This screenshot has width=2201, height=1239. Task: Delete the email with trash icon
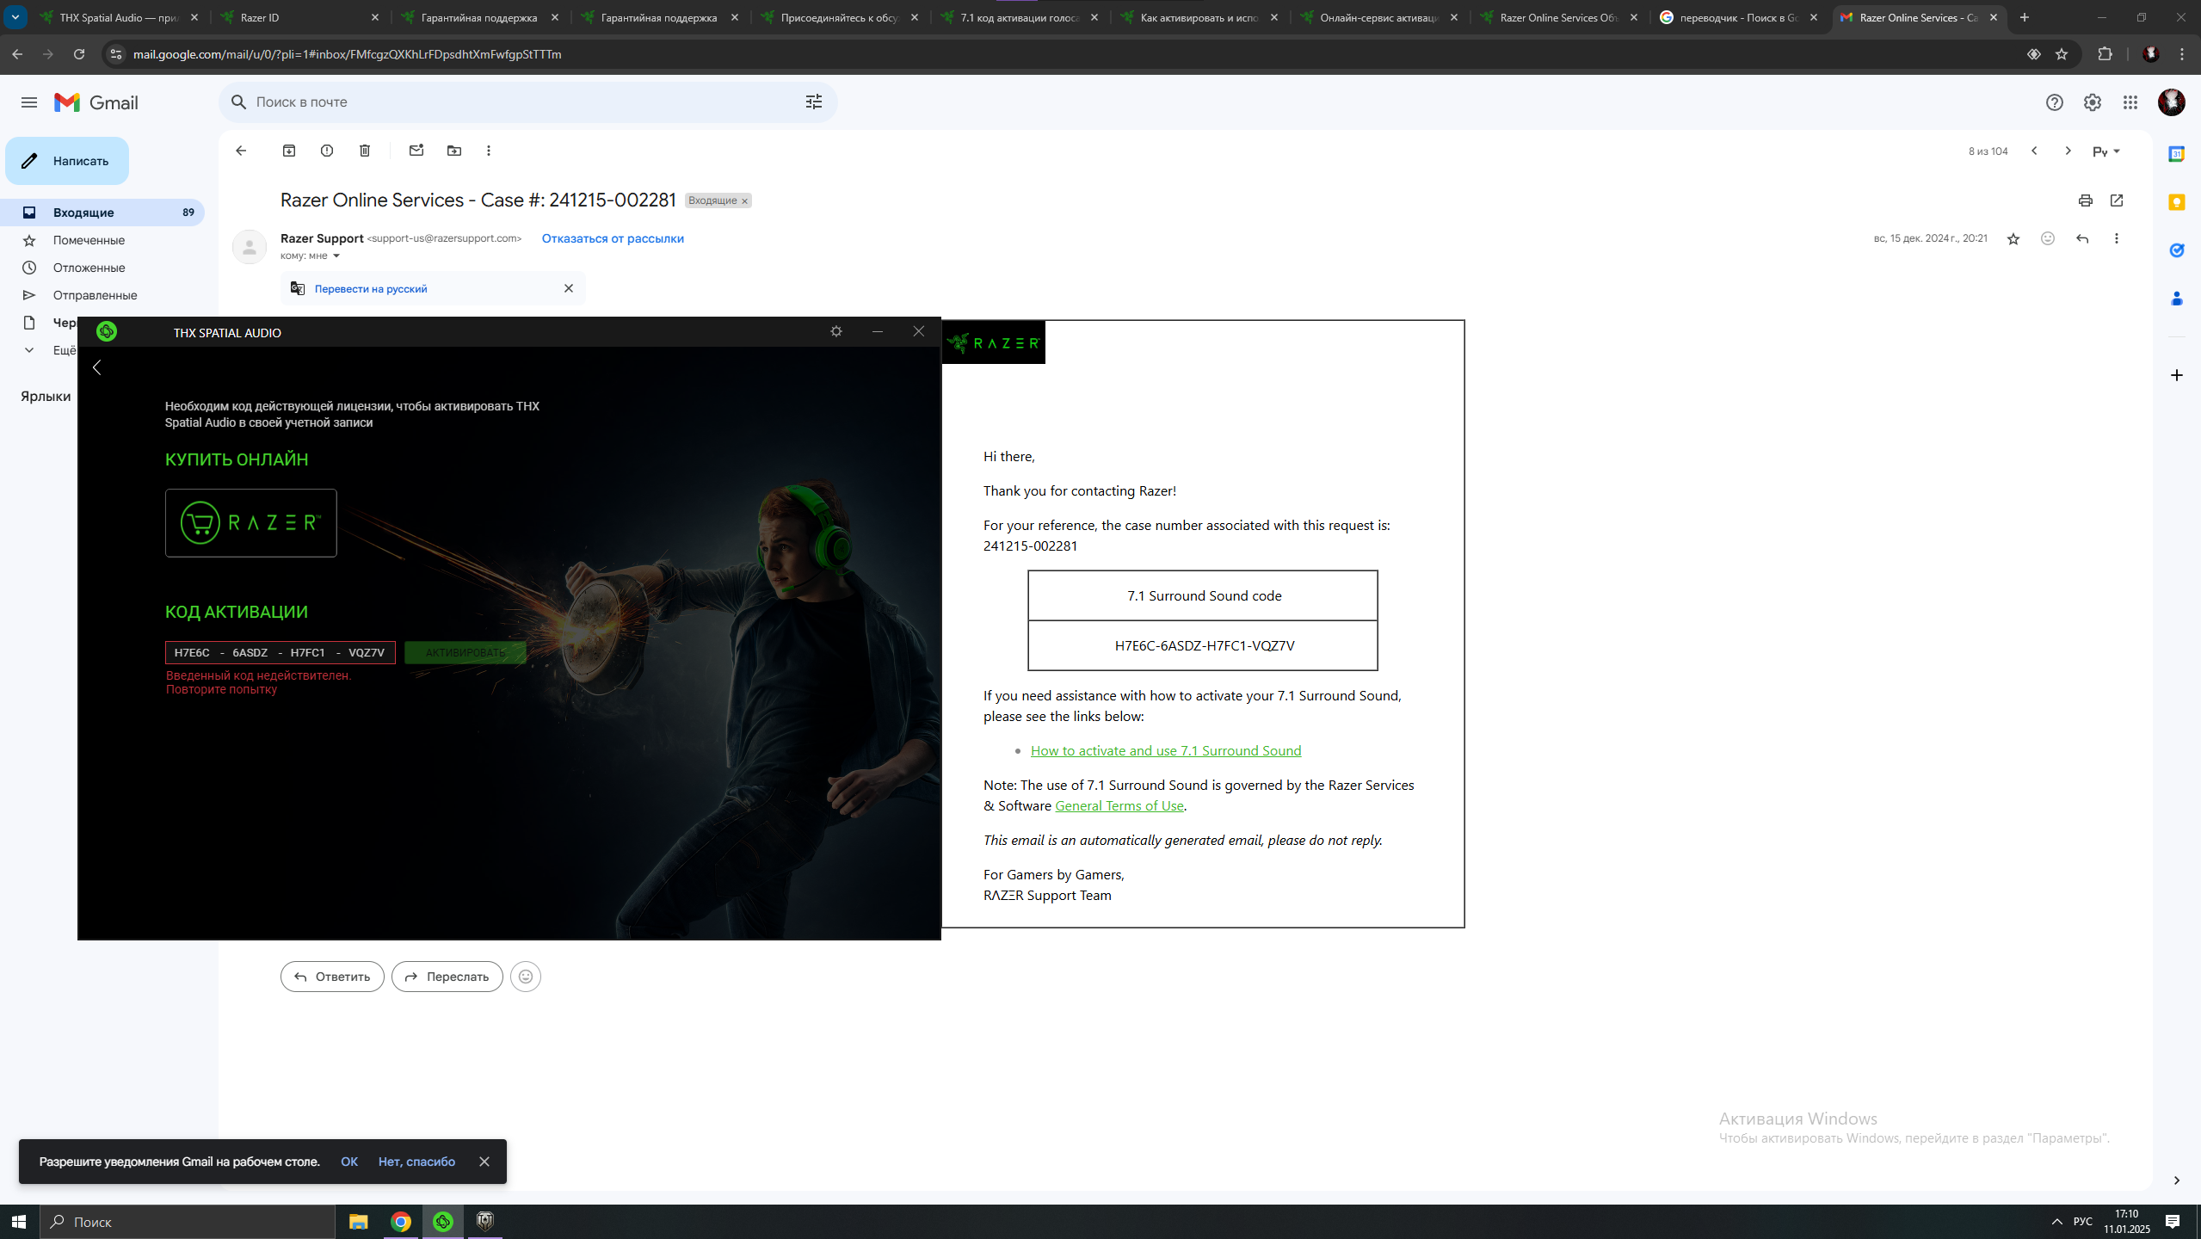pyautogui.click(x=365, y=151)
